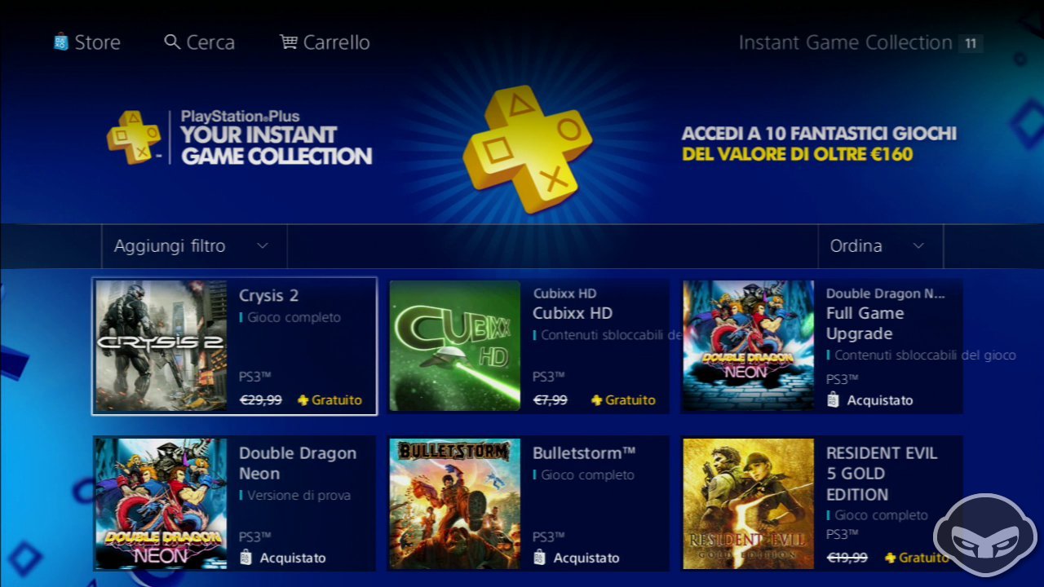The image size is (1044, 587).
Task: Click the Plus icon beside Cubixx HD Gratuito
Action: click(x=597, y=400)
